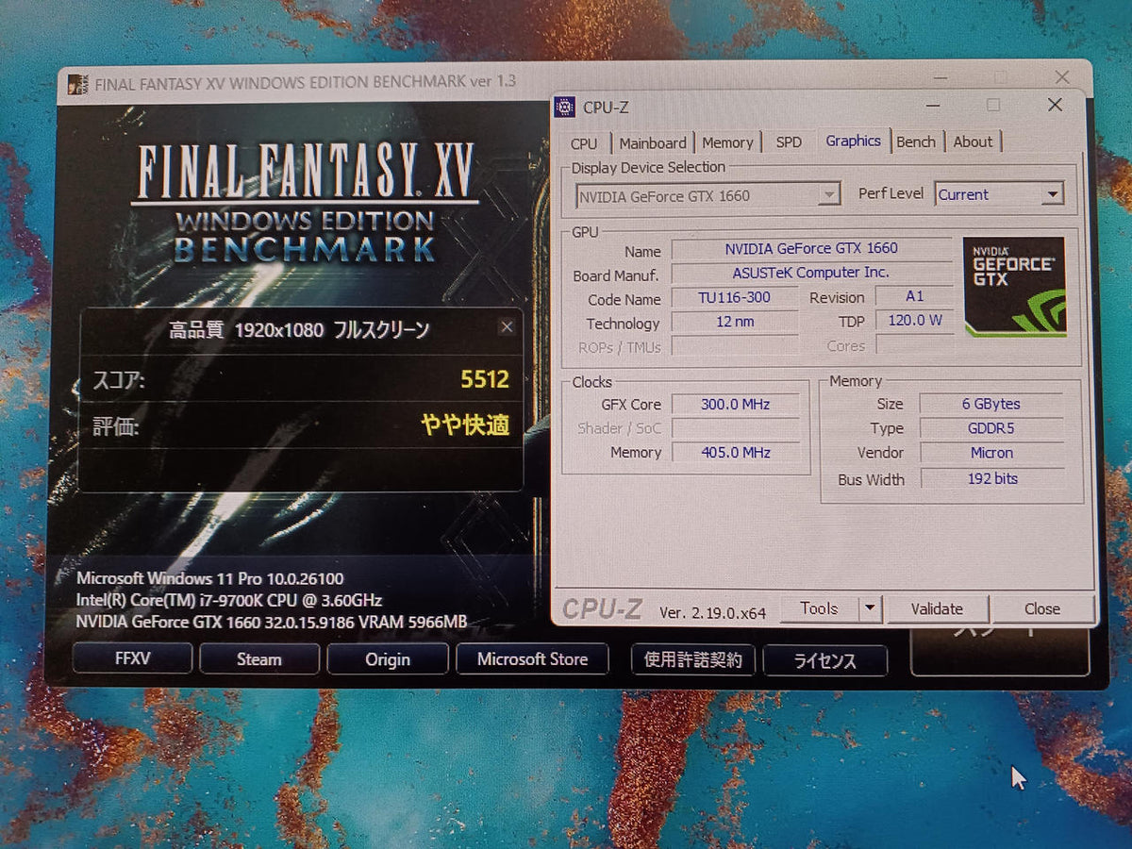Click the TDP 120.0 W field
1132x849 pixels.
tap(914, 321)
